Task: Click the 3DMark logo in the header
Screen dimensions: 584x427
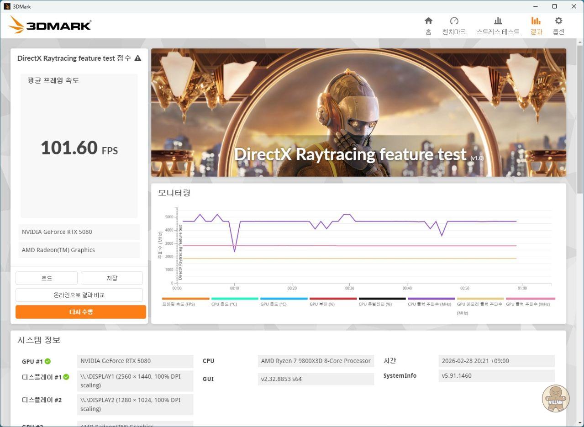Action: point(50,25)
